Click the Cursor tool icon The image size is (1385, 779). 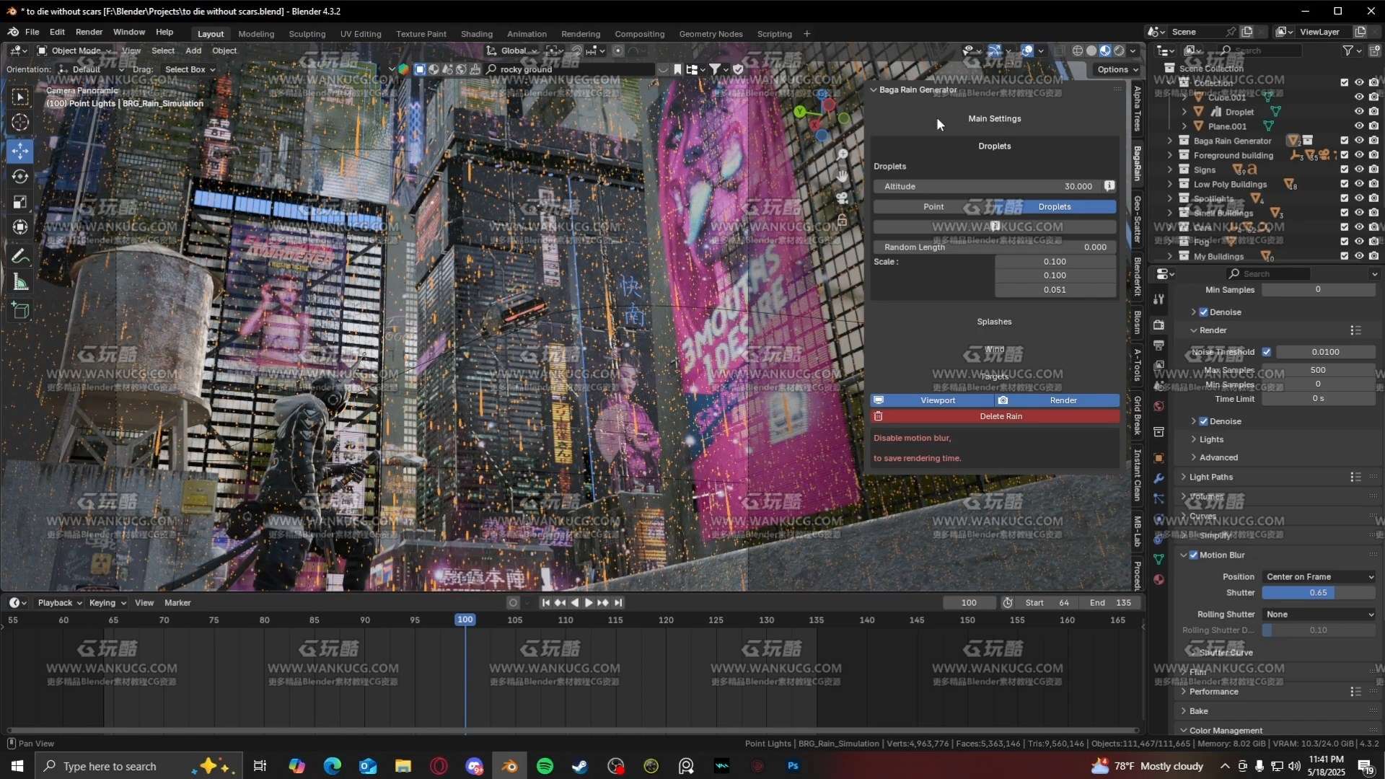(20, 123)
